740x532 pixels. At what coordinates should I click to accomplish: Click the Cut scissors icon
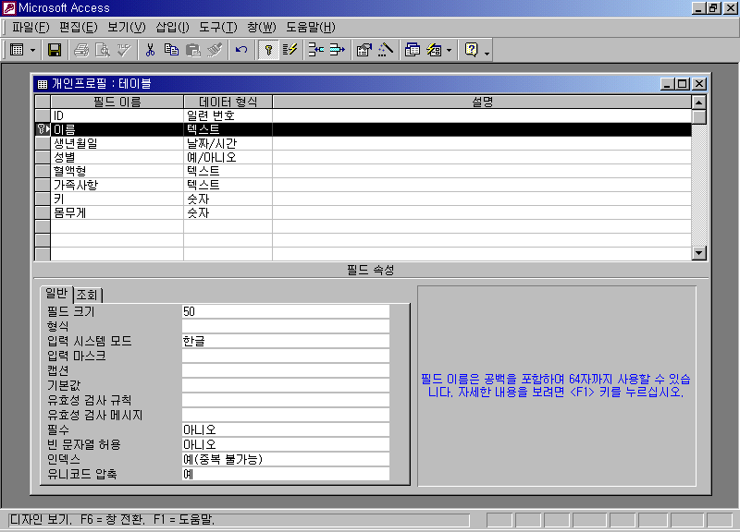point(150,50)
